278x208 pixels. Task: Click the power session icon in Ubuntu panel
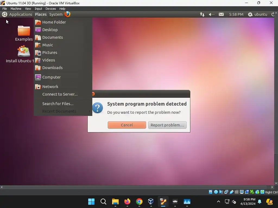pyautogui.click(x=273, y=14)
